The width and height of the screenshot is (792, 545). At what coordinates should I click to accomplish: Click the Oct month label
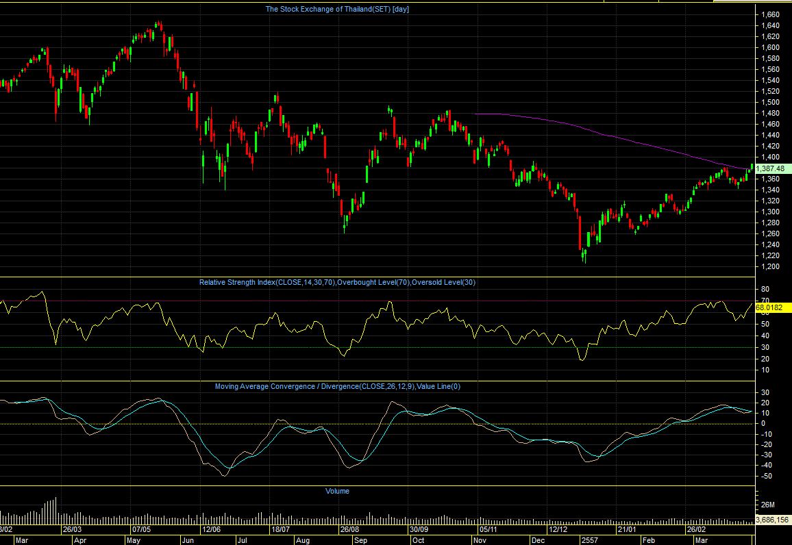click(418, 540)
